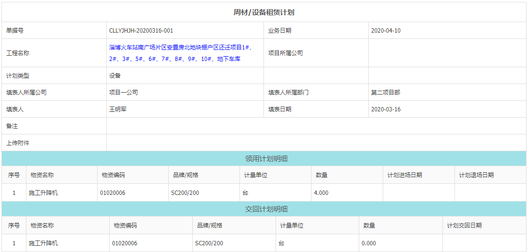Click 序号 column header in 领用计划明细
The width and height of the screenshot is (527, 252).
(x=14, y=175)
